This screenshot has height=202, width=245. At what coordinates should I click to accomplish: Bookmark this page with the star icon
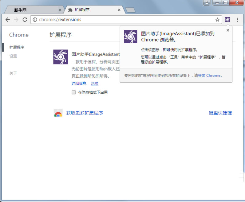pos(217,20)
